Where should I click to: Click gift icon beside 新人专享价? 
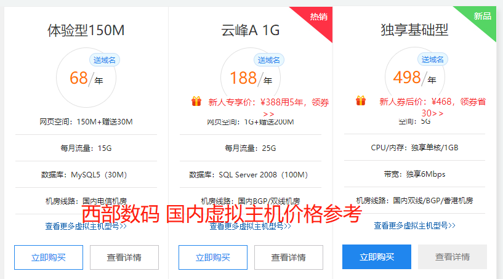[x=196, y=101]
